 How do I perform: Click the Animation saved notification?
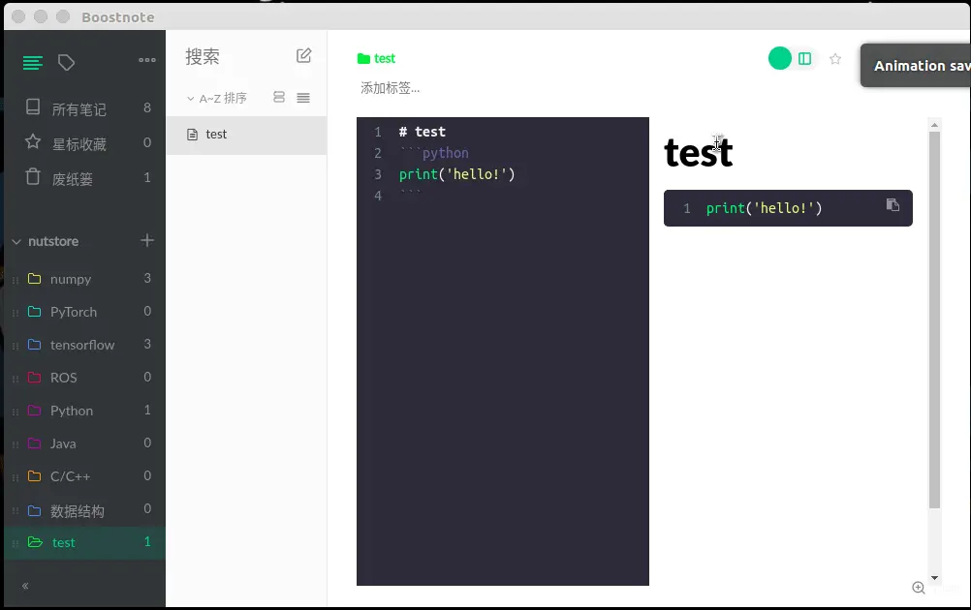915,66
